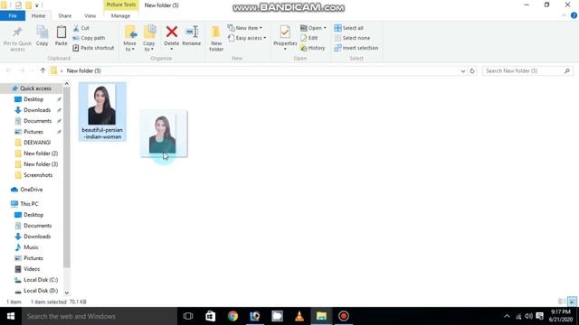Click Edit in the Open group
The image size is (579, 325).
pyautogui.click(x=308, y=38)
